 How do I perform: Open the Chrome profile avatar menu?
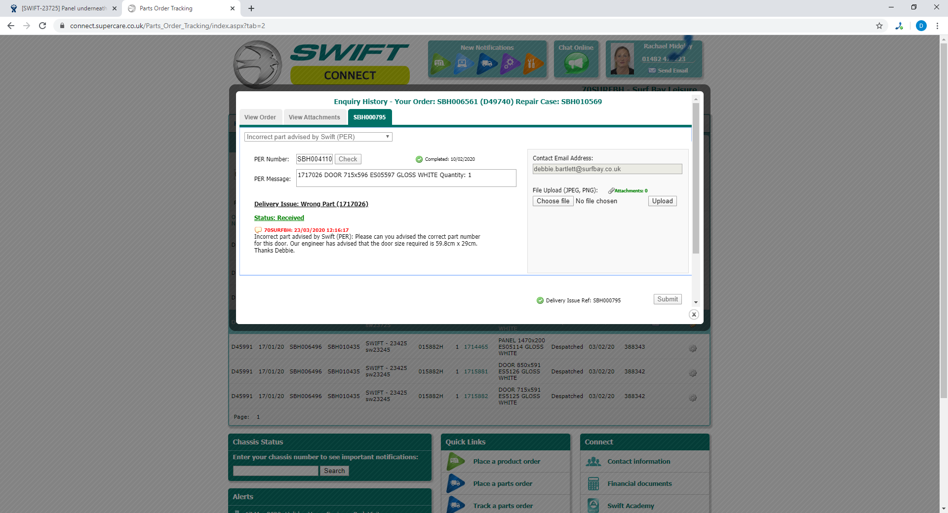click(921, 26)
